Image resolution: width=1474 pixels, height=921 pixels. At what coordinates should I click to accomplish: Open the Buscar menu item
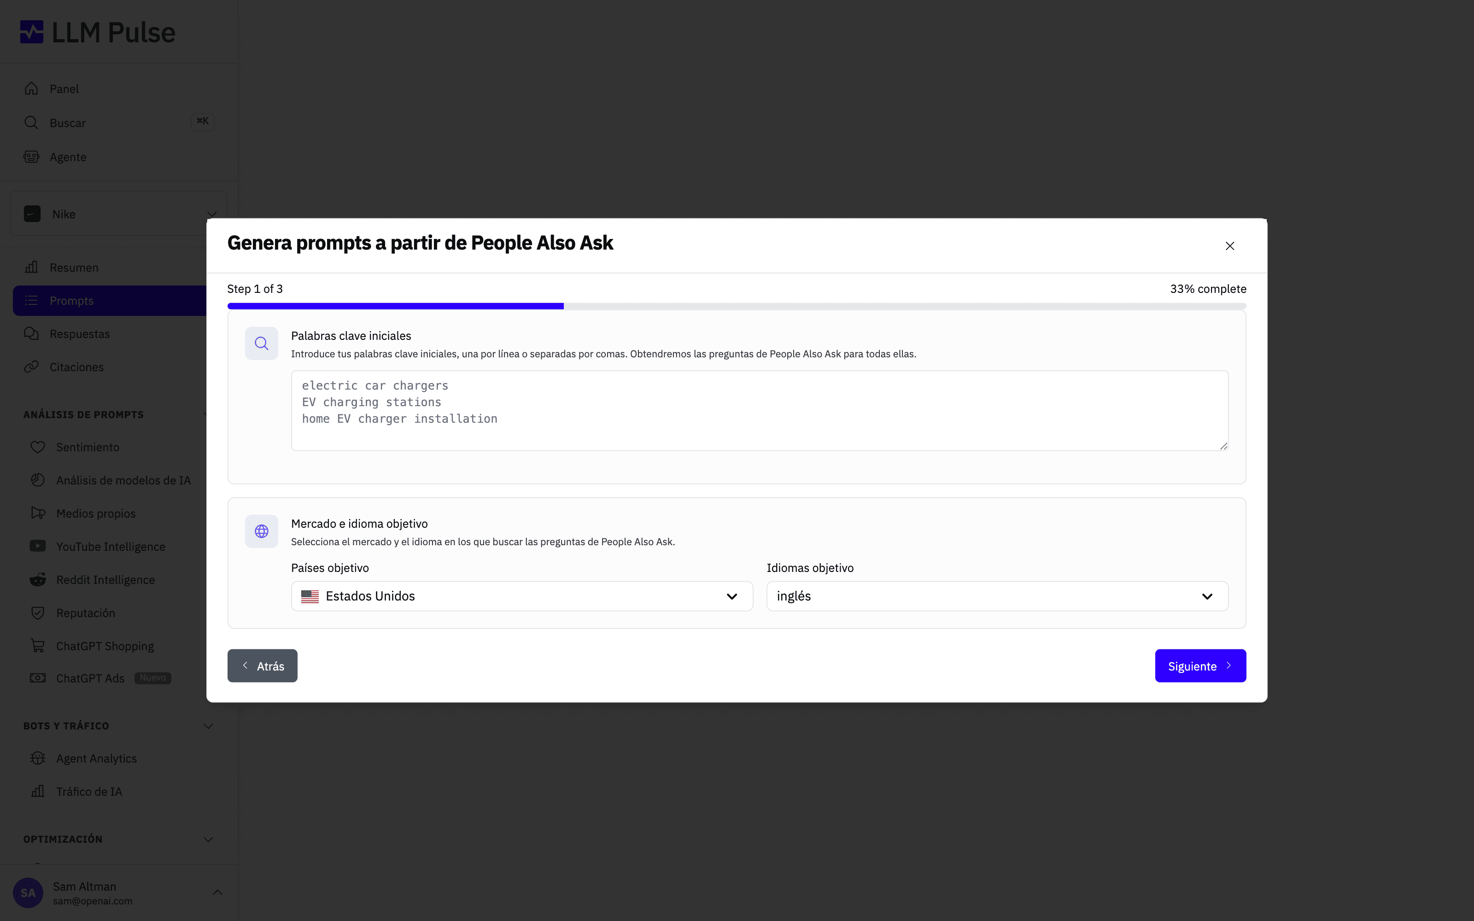coord(119,123)
